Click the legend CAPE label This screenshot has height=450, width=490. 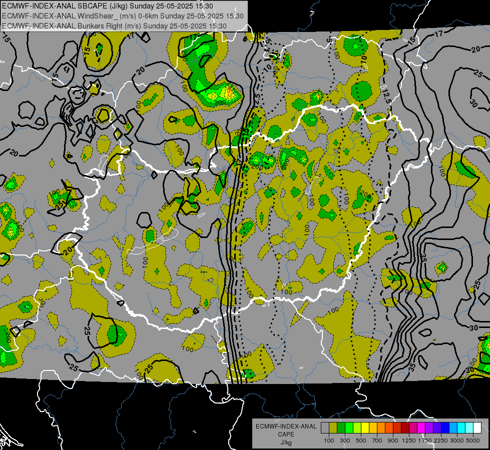(286, 434)
